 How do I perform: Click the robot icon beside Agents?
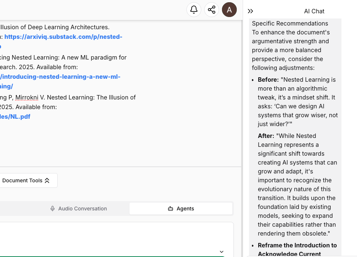[171, 209]
